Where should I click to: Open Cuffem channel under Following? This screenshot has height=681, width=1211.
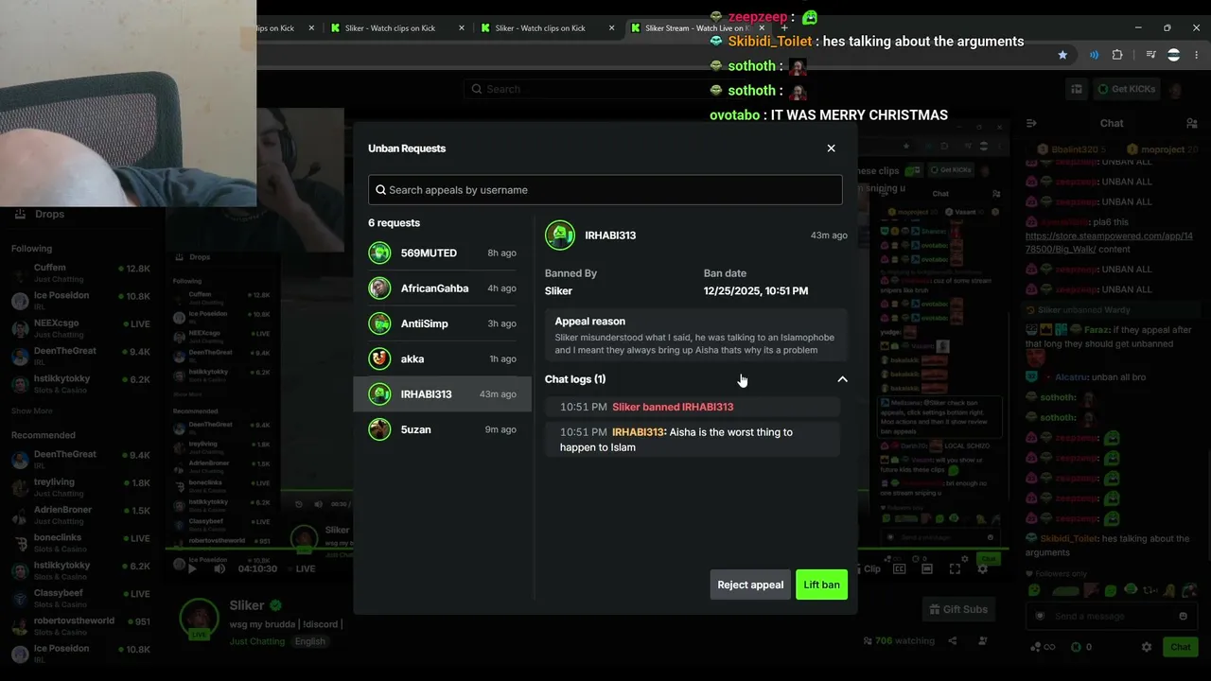(82, 272)
